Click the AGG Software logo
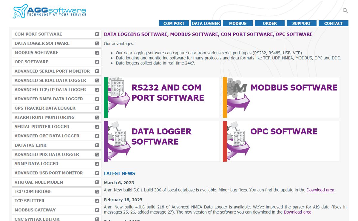Image resolution: width=358 pixels, height=221 pixels. [x=50, y=11]
